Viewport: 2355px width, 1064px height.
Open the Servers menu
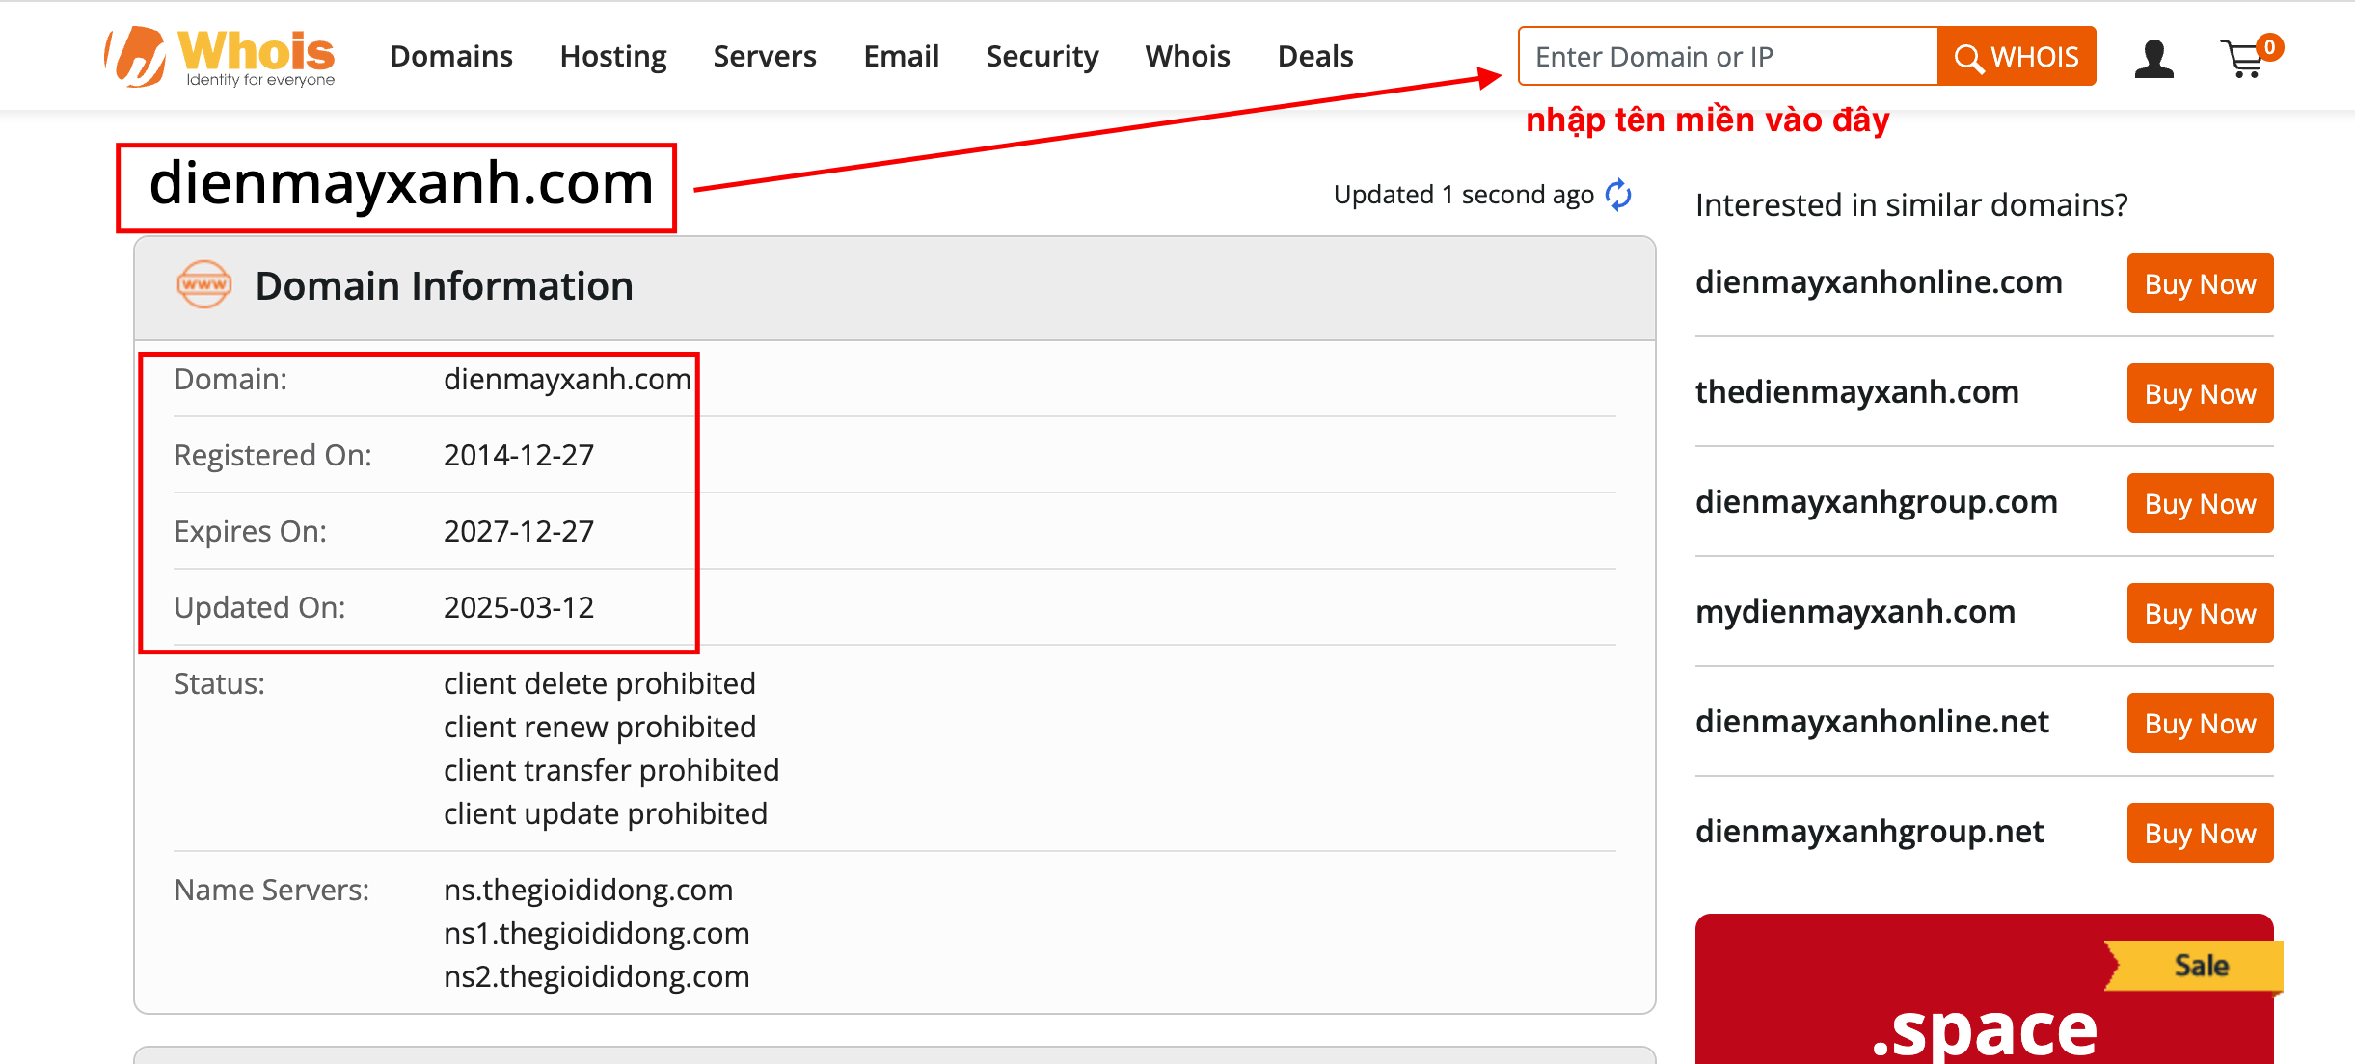point(765,56)
